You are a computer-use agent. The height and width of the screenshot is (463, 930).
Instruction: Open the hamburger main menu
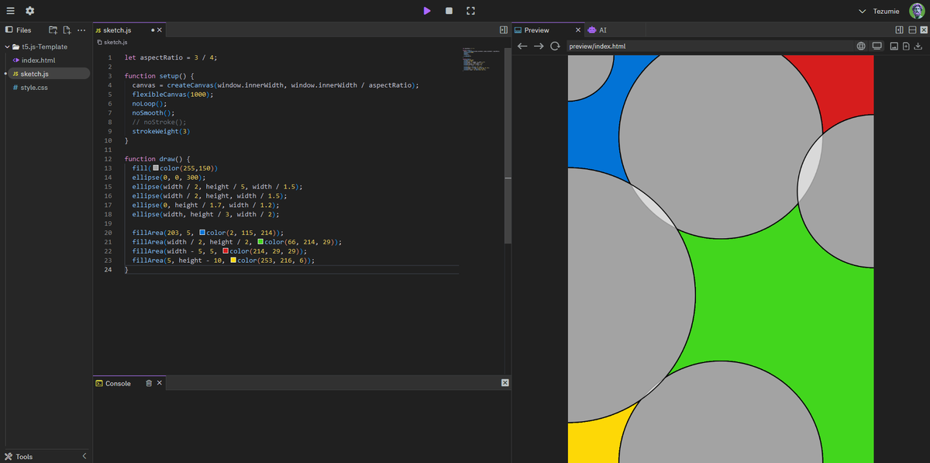pyautogui.click(x=11, y=11)
